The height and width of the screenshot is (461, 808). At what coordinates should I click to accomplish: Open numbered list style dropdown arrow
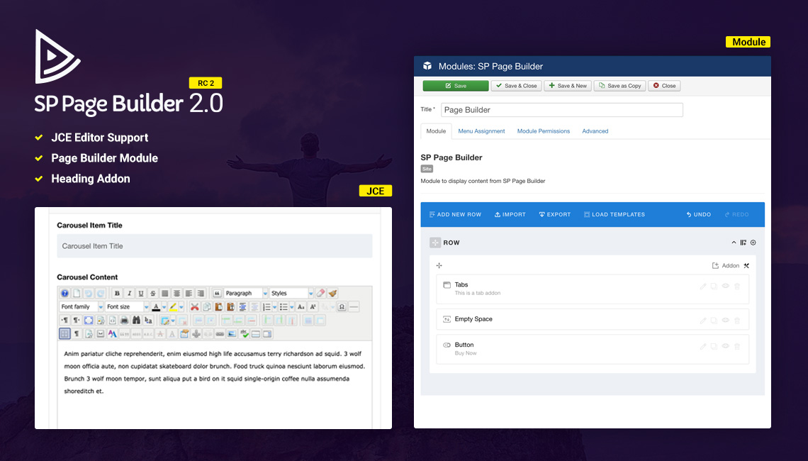click(275, 307)
